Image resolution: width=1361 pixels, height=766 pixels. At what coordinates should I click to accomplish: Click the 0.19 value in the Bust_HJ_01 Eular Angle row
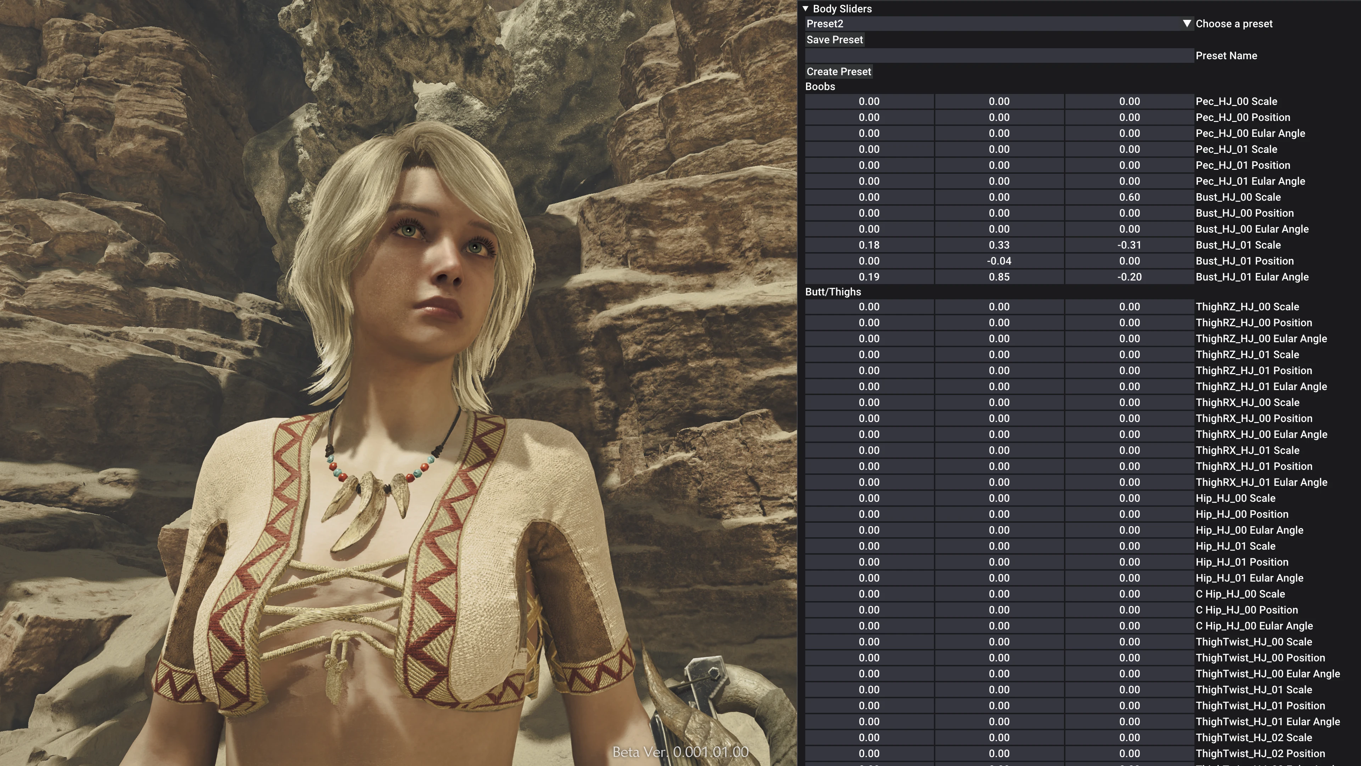click(869, 277)
